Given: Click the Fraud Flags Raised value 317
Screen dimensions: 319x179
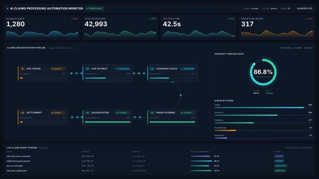Looking at the screenshot, I should [247, 24].
